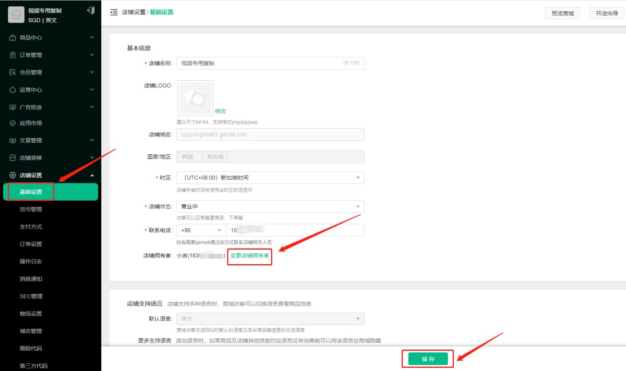This screenshot has width=626, height=371.
Task: Click the 运营中心 icon in the sidebar
Action: coord(13,90)
